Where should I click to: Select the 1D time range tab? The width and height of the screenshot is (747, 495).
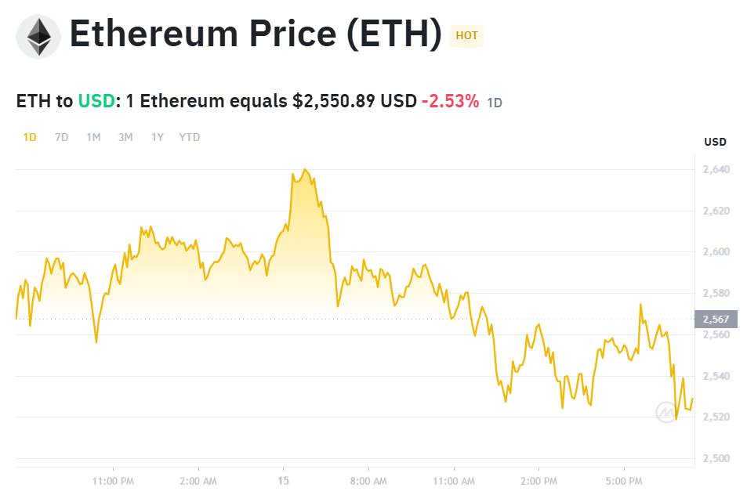tap(30, 137)
